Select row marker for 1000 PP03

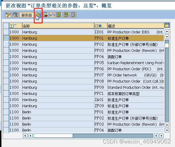tap(6, 50)
